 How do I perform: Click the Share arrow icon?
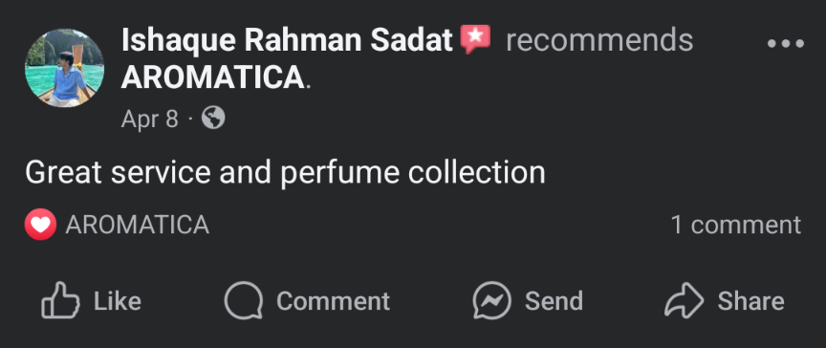[684, 300]
